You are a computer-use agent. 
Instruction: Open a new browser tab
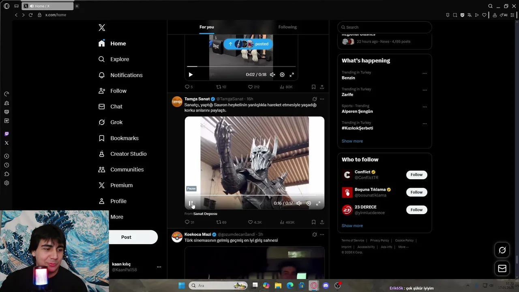tap(77, 6)
